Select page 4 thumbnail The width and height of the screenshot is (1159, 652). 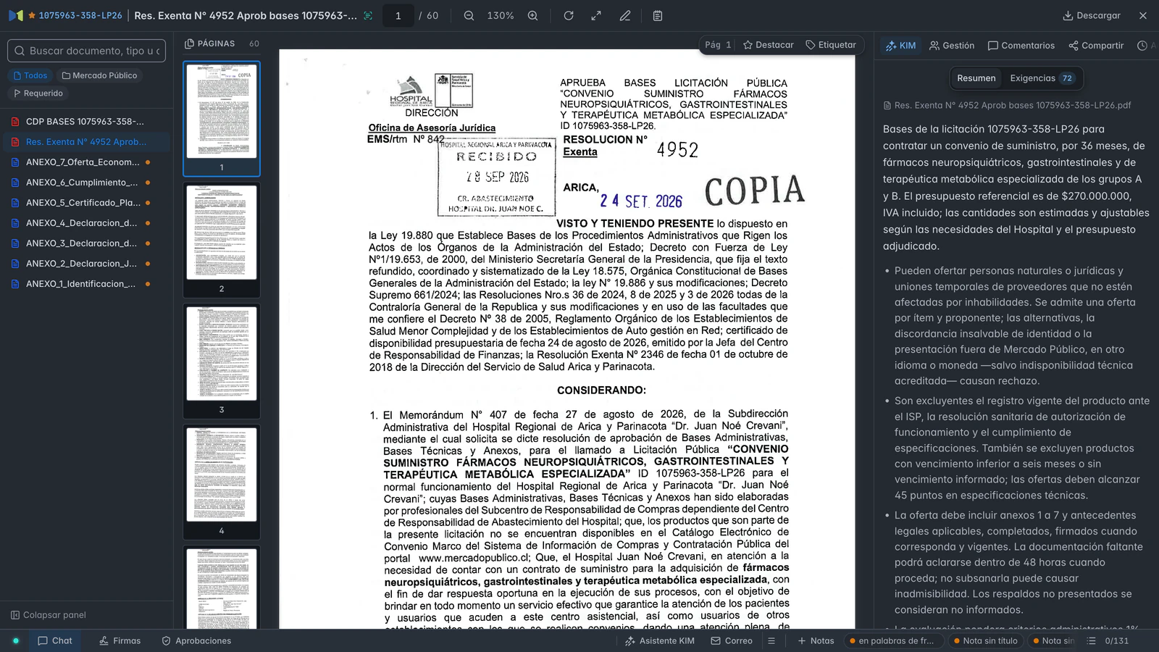coord(222,482)
